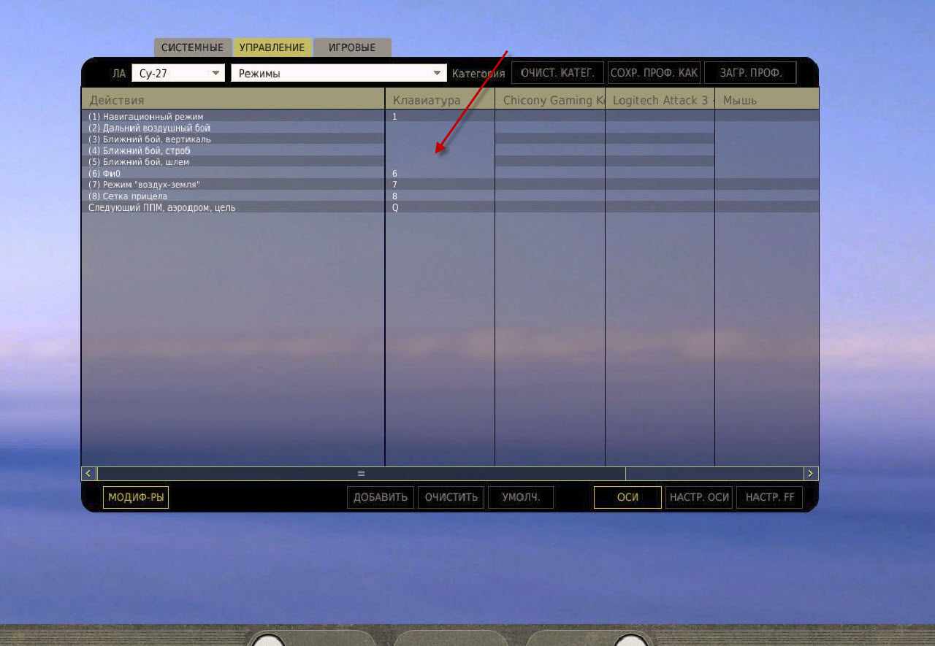This screenshot has height=646, width=935.
Task: Click the ДОБАВИТЬ button
Action: click(x=381, y=498)
